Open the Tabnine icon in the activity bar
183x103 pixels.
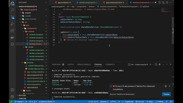pos(12,44)
